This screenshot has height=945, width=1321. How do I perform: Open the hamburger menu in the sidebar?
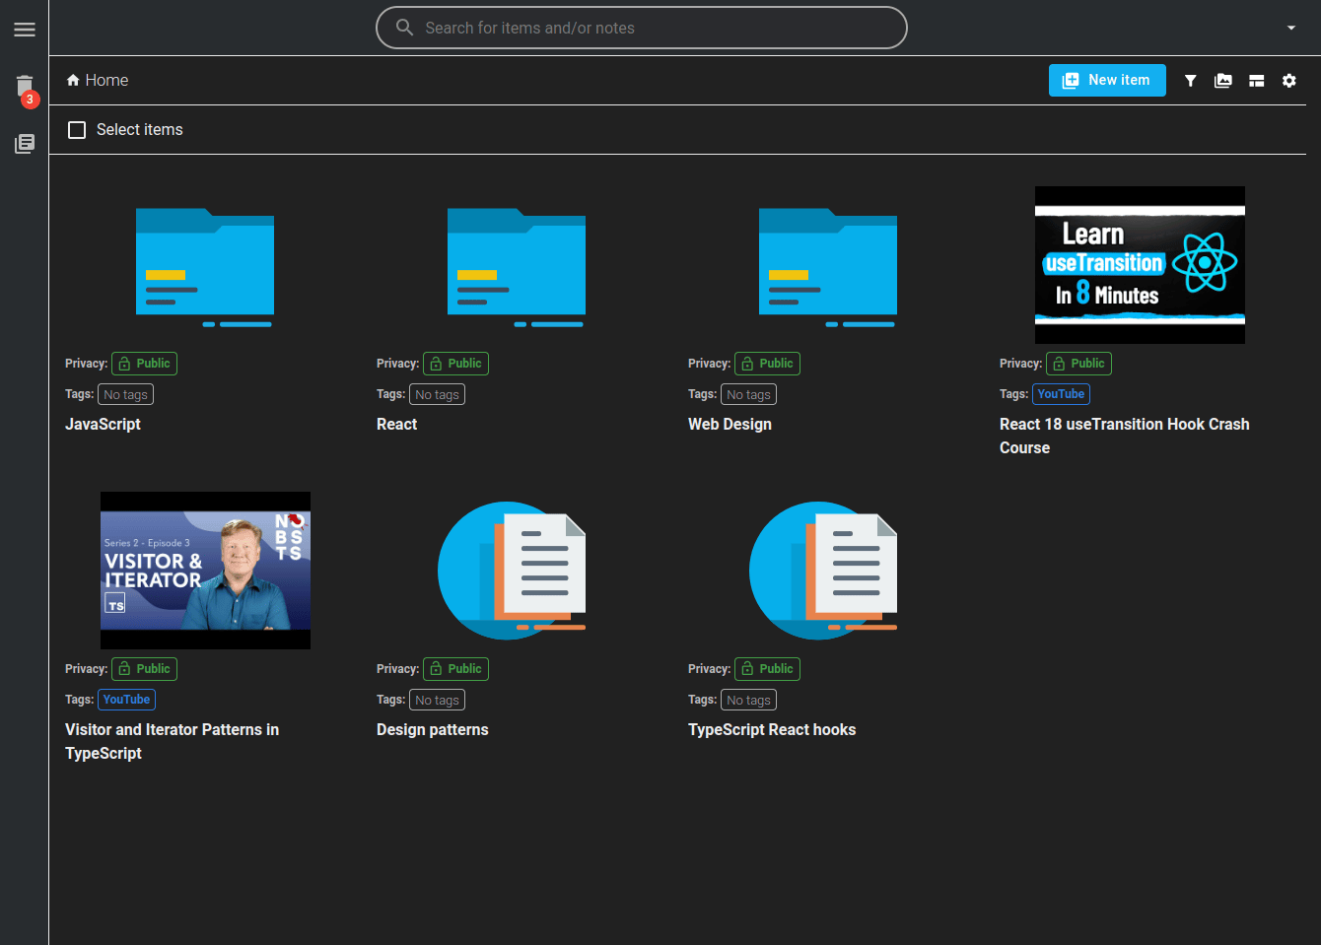click(25, 30)
